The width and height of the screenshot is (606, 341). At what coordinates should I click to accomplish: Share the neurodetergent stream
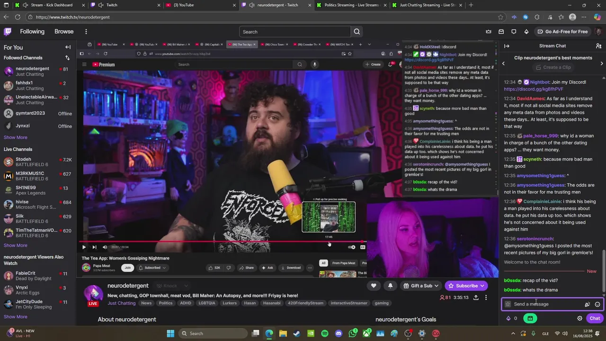click(x=476, y=297)
